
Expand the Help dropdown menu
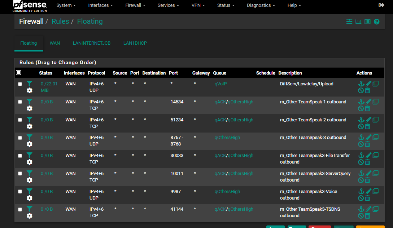coord(294,5)
